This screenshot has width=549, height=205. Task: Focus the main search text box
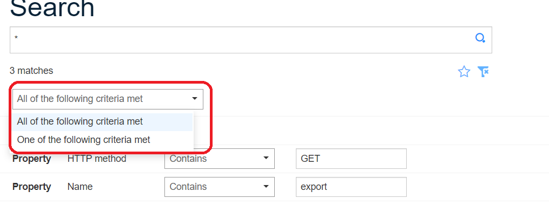(250, 40)
